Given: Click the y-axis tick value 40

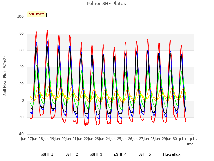Looking at the screenshot, I should tap(21, 67).
